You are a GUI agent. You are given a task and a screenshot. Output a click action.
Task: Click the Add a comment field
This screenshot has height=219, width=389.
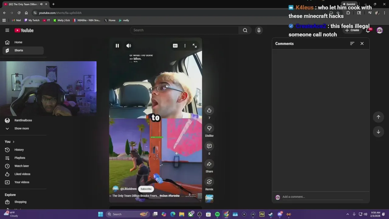[322, 197]
